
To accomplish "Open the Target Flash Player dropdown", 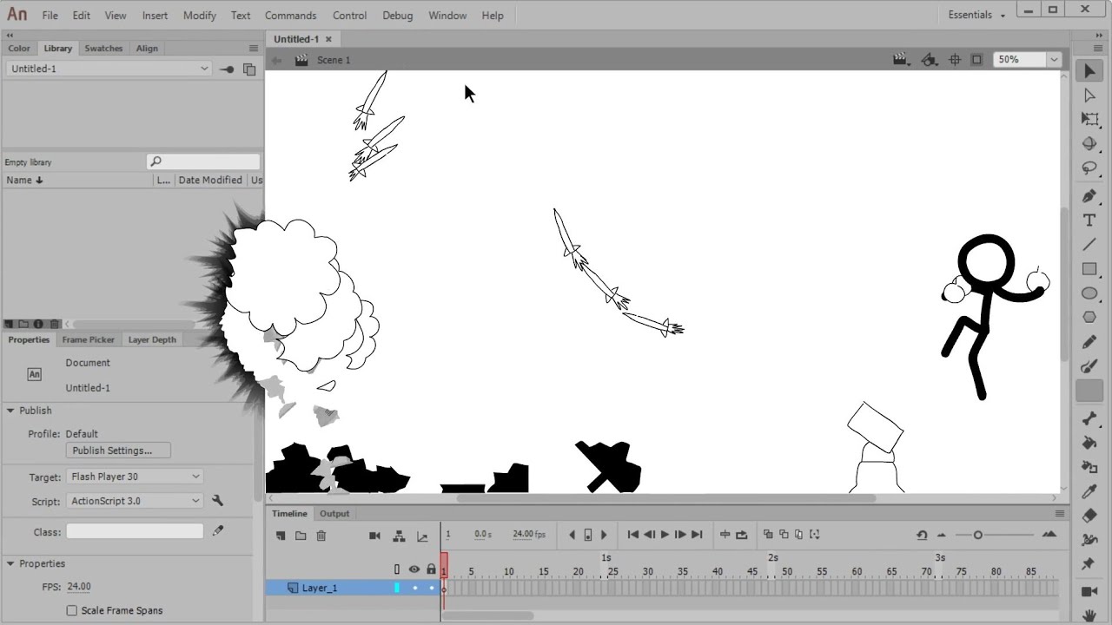I will [135, 477].
